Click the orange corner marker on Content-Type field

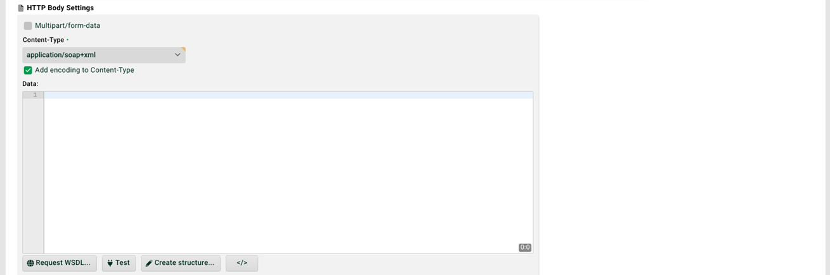(183, 49)
